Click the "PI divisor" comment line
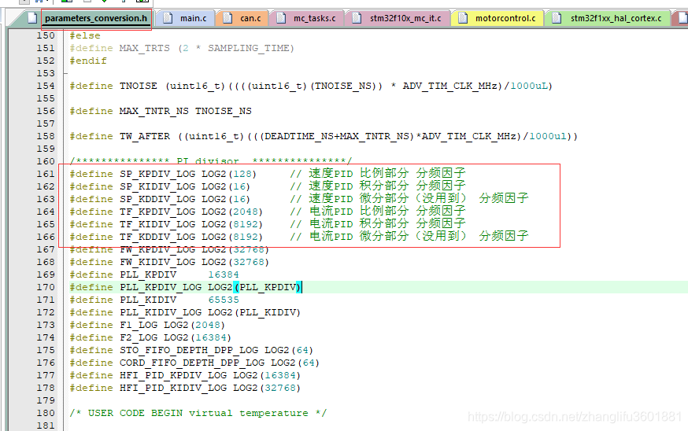Image resolution: width=688 pixels, height=431 pixels. point(211,161)
